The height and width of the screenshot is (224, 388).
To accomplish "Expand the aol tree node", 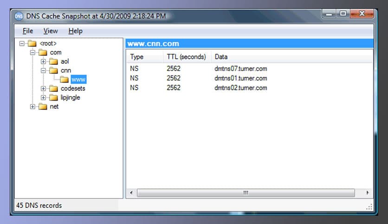I will click(x=43, y=62).
